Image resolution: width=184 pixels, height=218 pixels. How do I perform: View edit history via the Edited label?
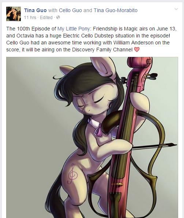46,18
